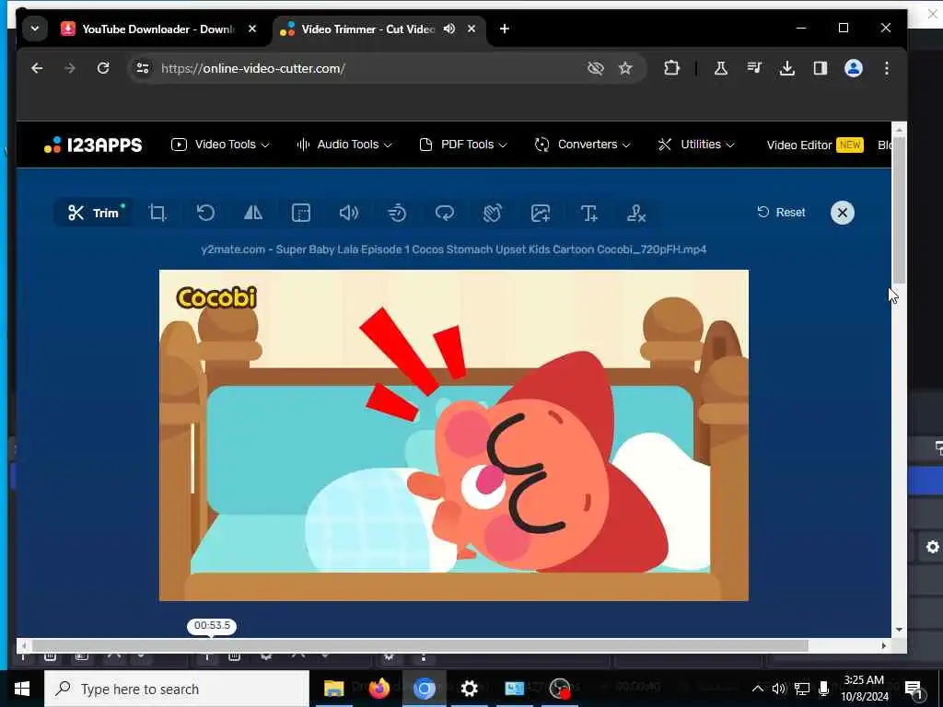Close the YouTube Downloader tab
This screenshot has height=707, width=943.
(252, 29)
